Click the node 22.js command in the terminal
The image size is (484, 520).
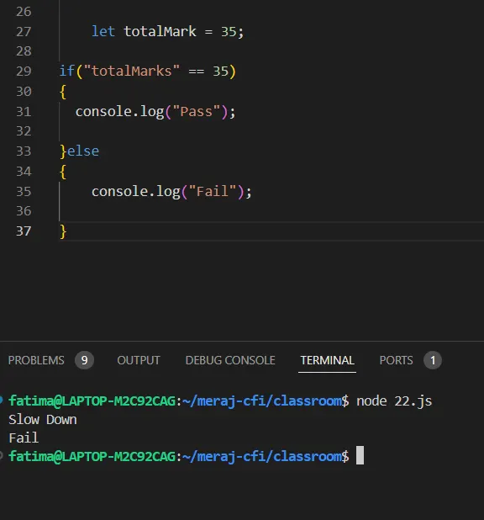394,401
